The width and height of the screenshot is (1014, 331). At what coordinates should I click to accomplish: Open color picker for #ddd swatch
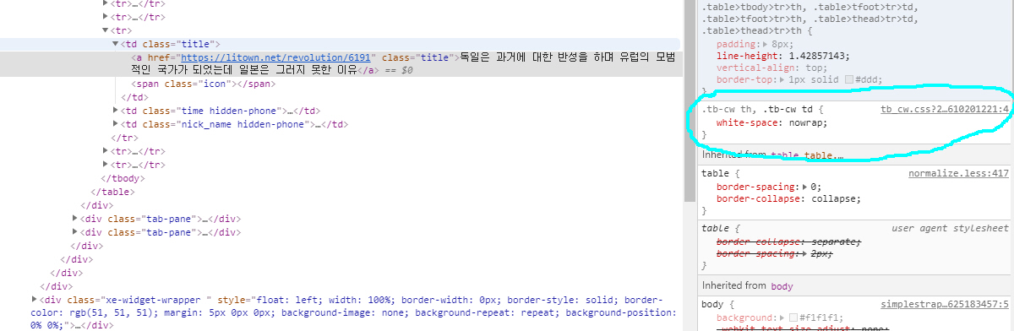point(849,79)
